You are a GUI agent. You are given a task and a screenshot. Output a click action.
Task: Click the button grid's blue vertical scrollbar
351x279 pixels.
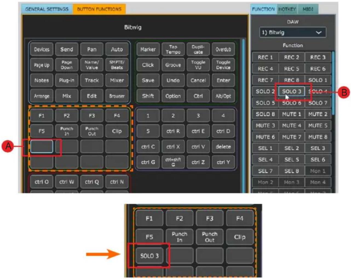pyautogui.click(x=243, y=116)
